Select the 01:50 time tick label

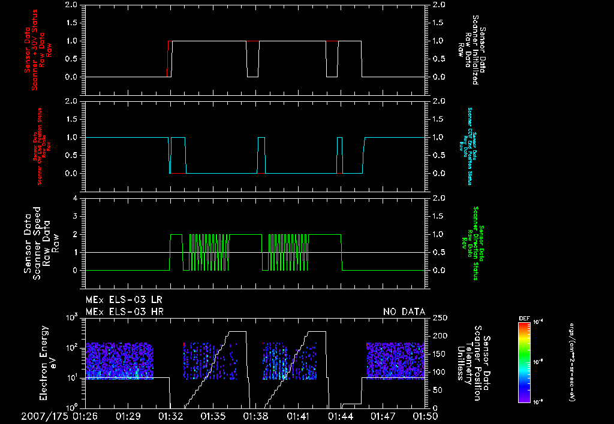coord(425,416)
